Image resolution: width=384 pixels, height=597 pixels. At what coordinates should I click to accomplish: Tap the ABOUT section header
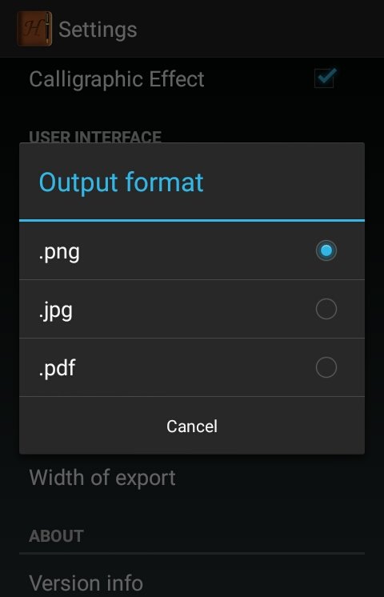[x=56, y=536]
